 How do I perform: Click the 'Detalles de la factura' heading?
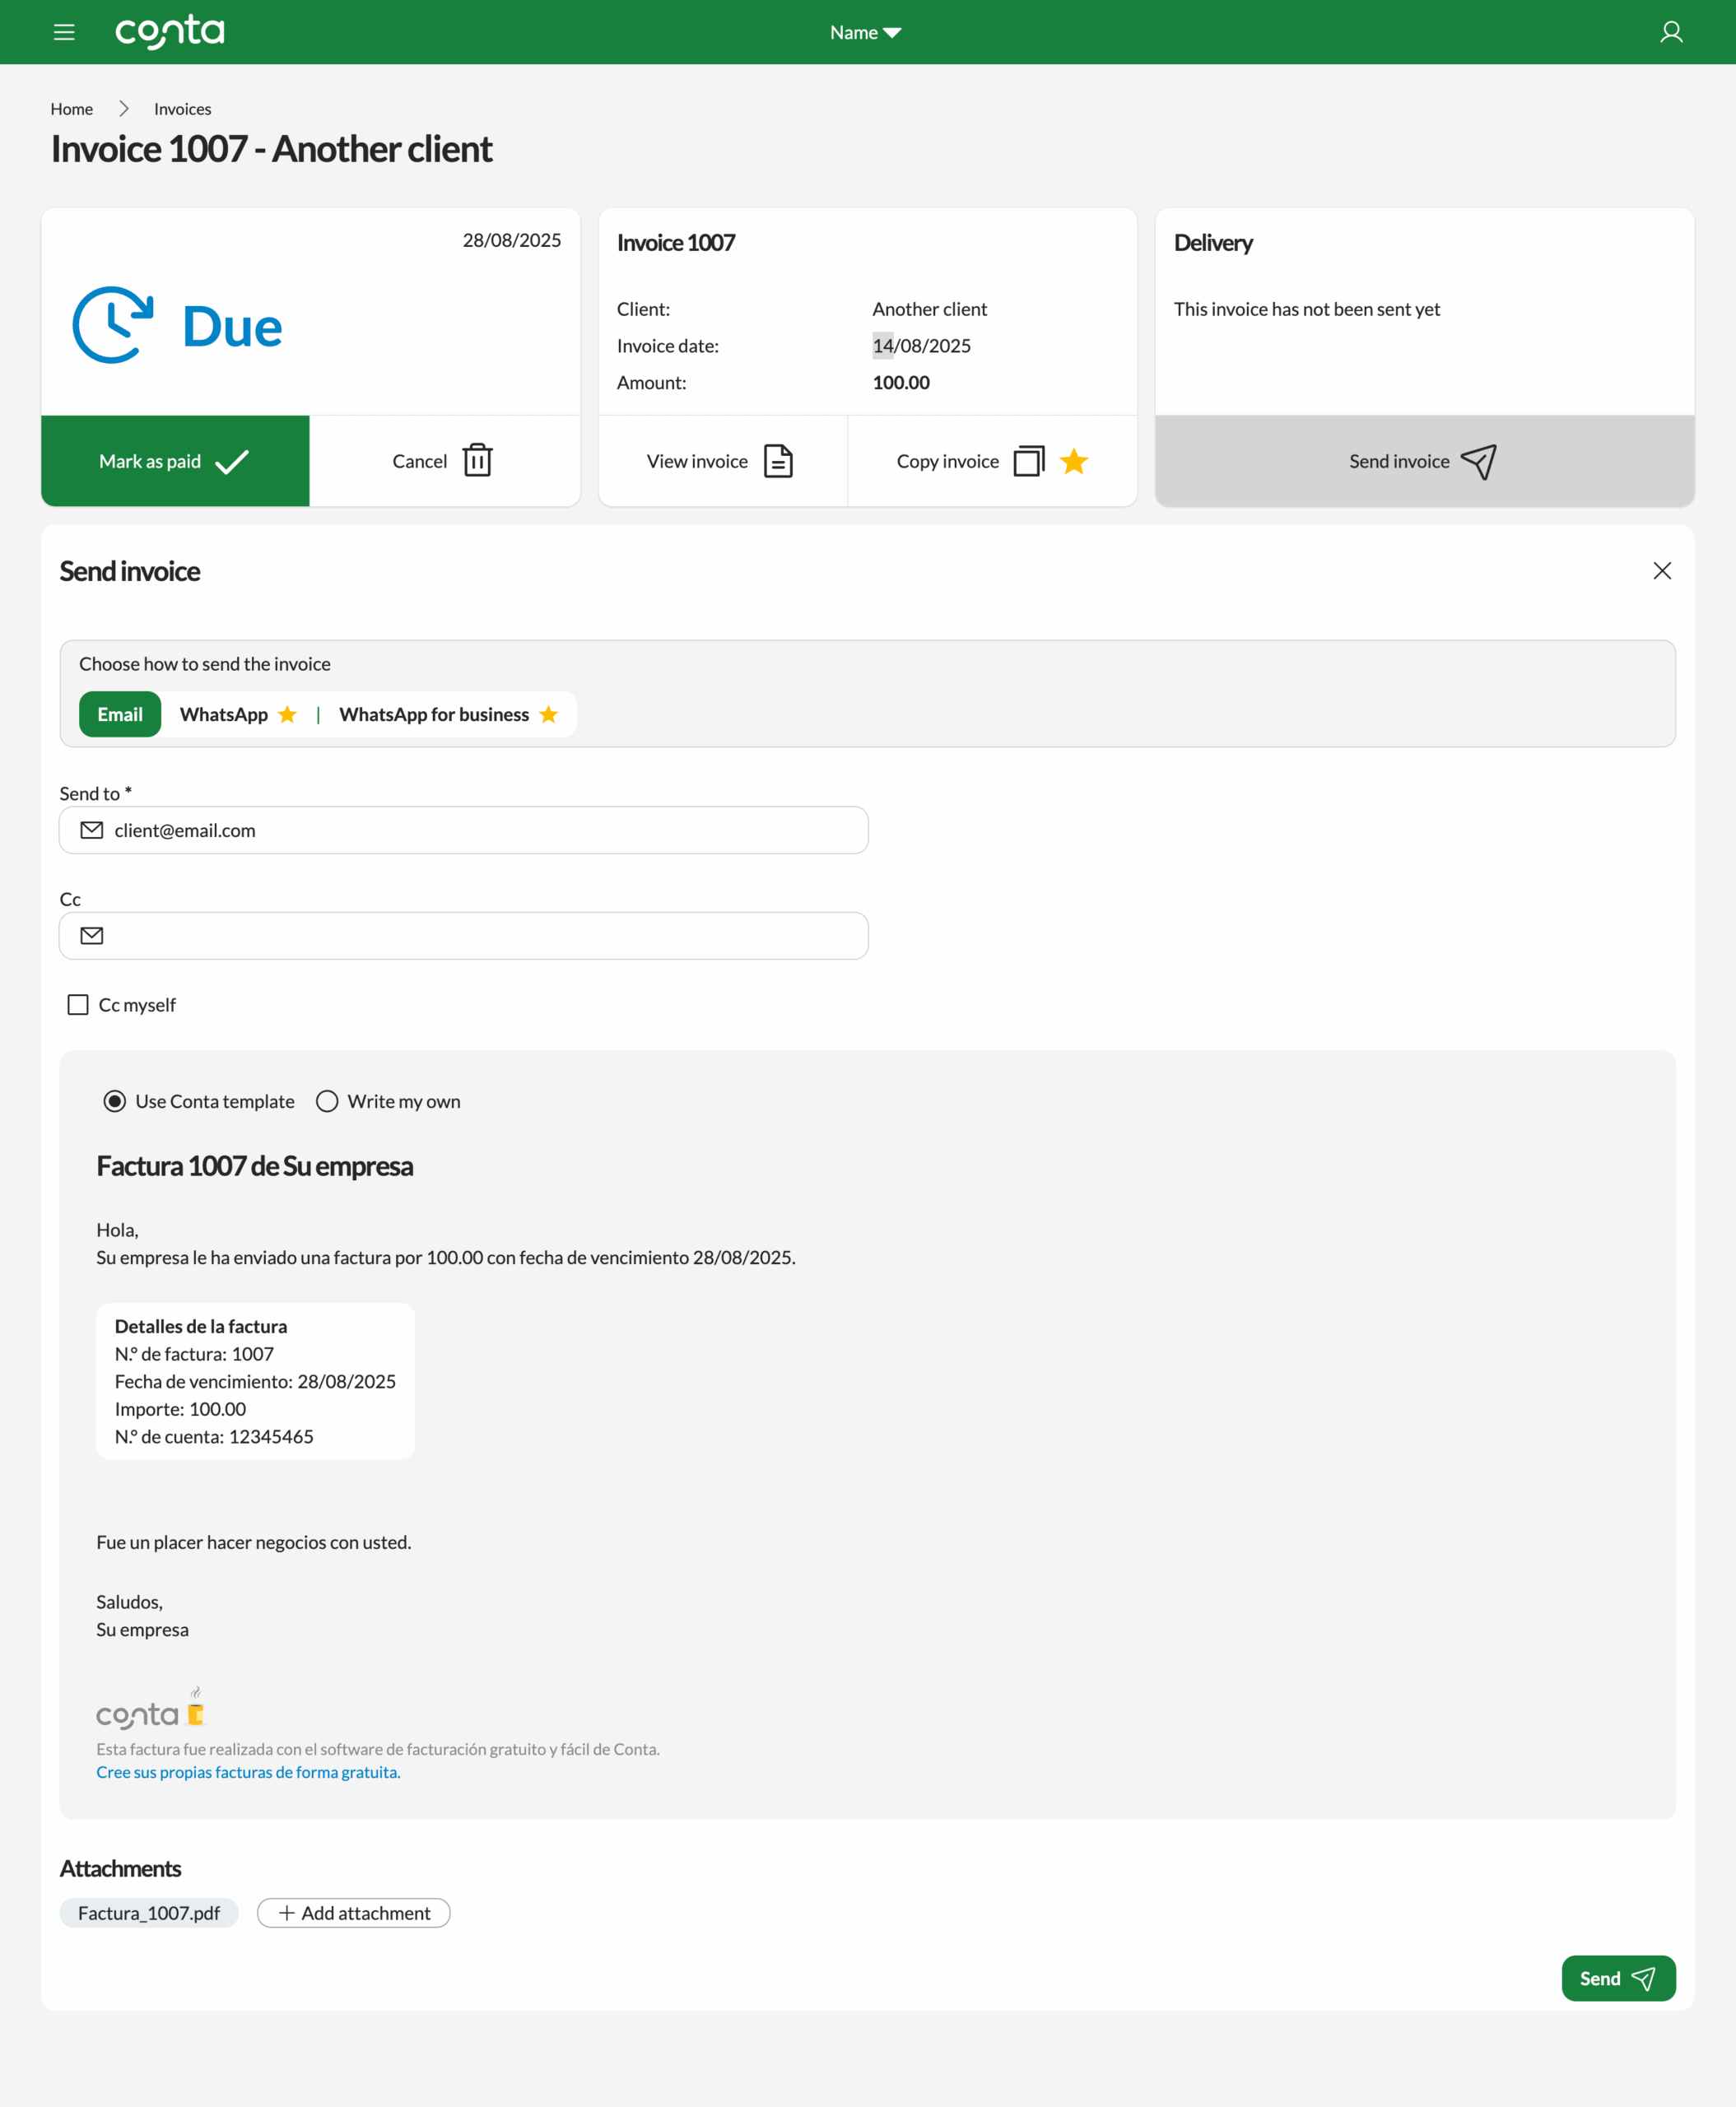201,1326
